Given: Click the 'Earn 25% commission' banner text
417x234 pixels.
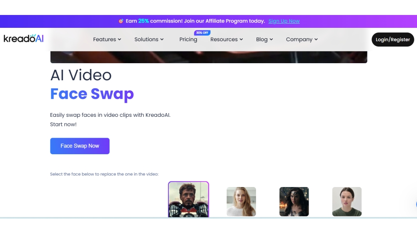Looking at the screenshot, I should (x=195, y=21).
